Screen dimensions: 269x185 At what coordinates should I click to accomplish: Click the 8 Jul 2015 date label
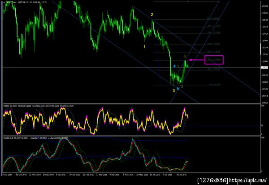pyautogui.click(x=168, y=175)
